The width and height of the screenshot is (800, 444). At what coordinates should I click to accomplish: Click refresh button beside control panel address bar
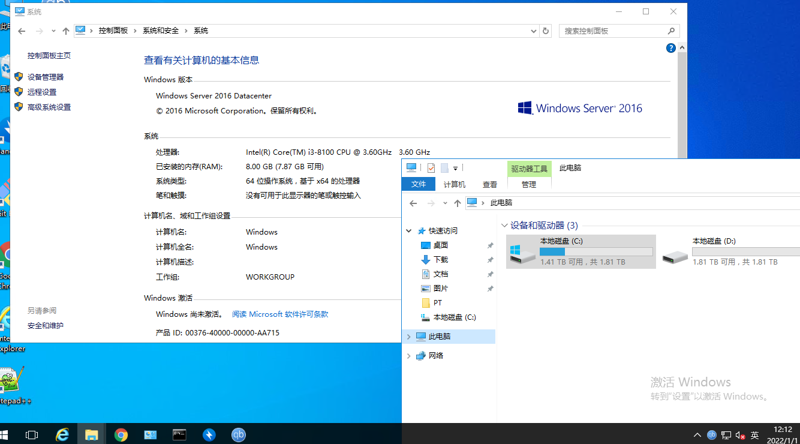[x=545, y=31]
